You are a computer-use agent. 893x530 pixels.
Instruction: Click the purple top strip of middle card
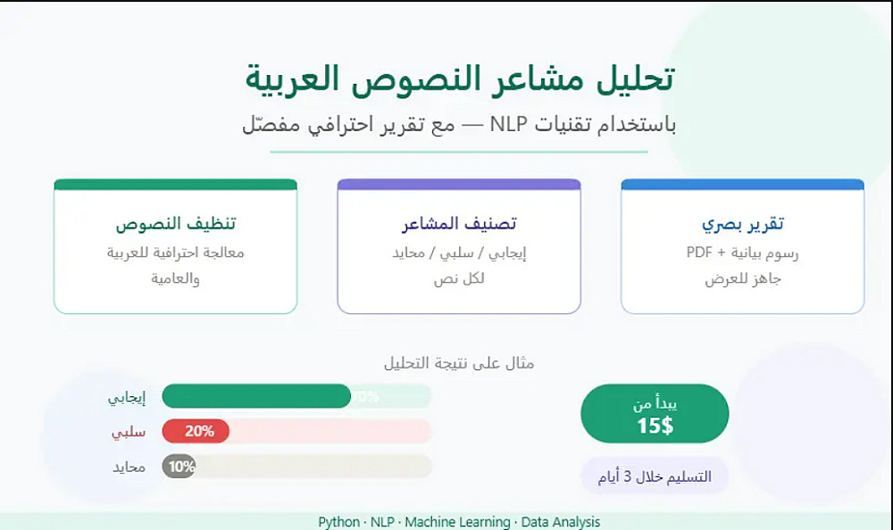pyautogui.click(x=459, y=185)
